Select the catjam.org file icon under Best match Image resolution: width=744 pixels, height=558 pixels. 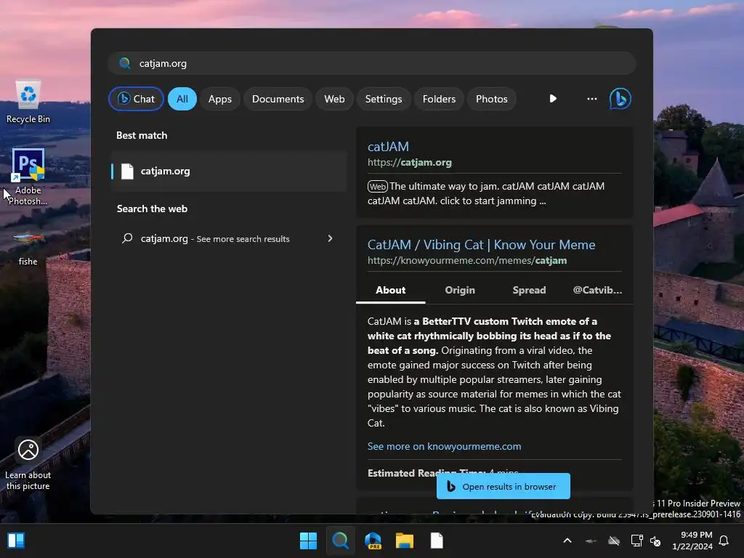(x=127, y=171)
